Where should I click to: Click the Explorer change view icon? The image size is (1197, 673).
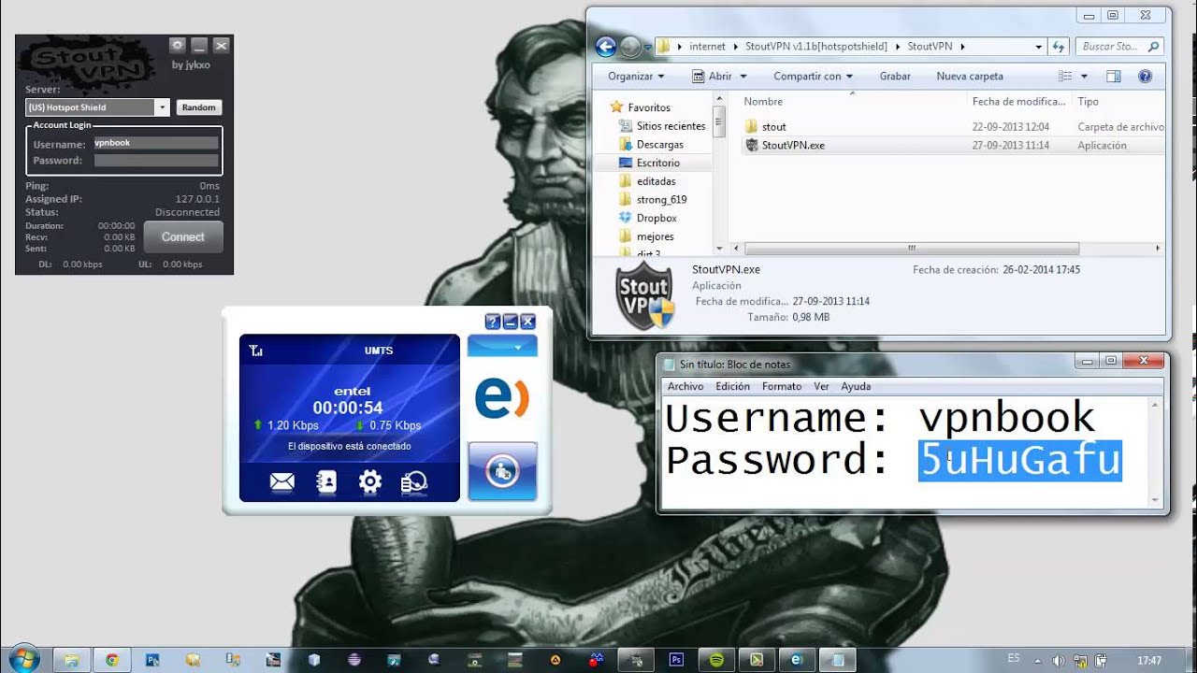[1064, 76]
